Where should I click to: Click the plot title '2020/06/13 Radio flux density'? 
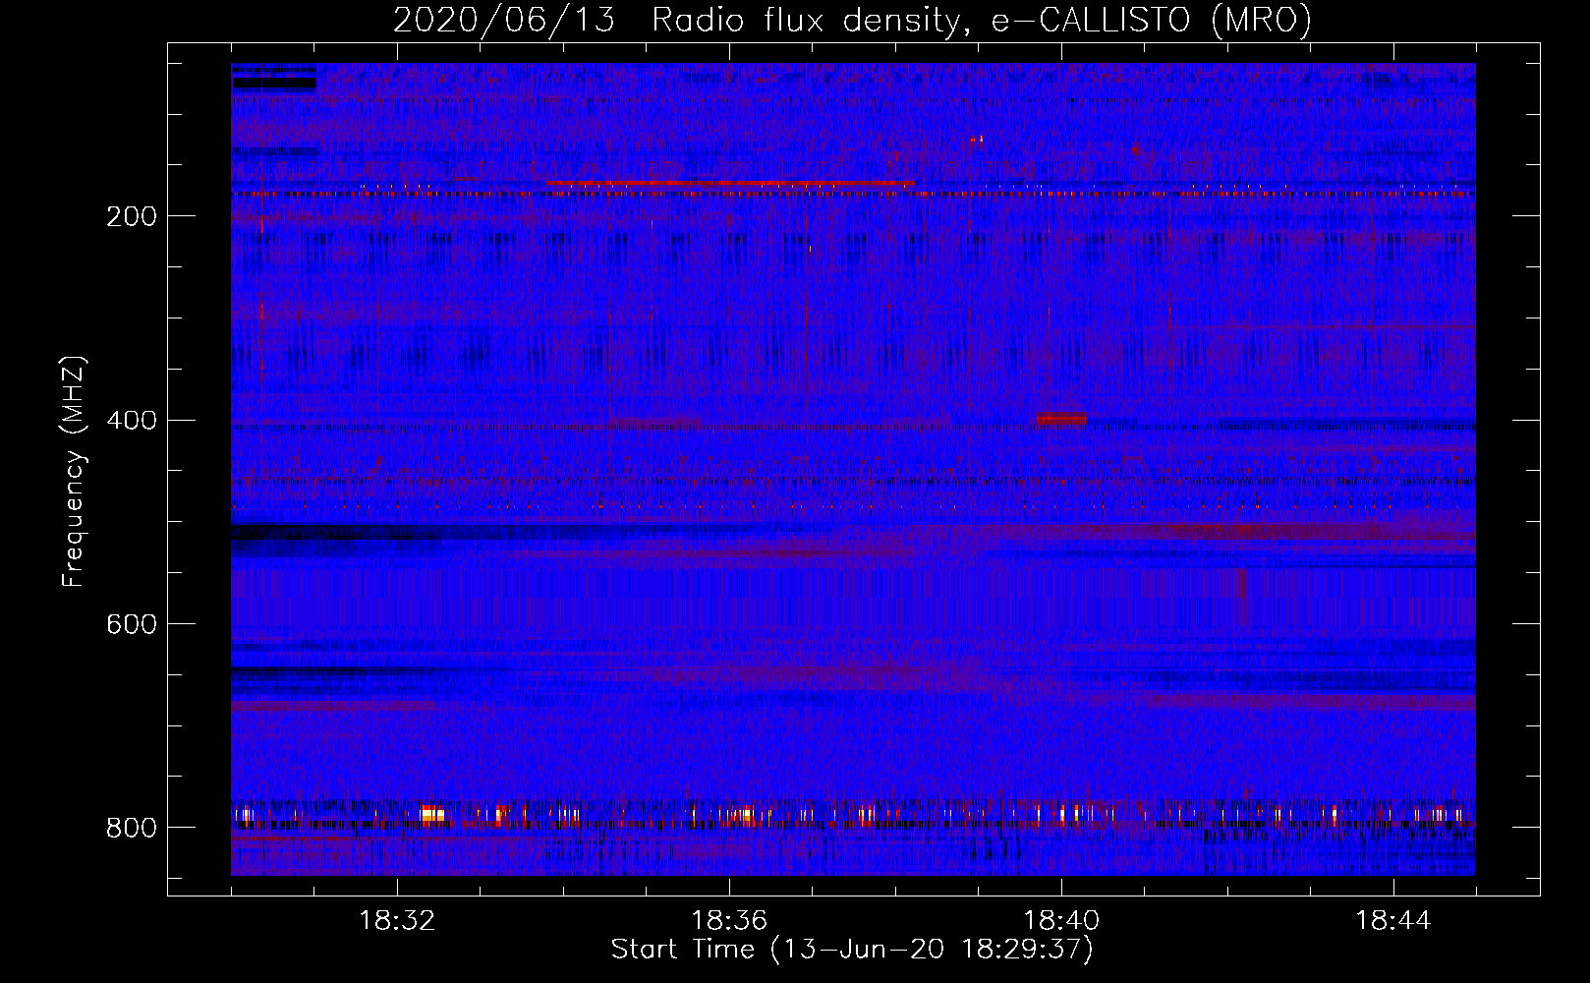(x=852, y=20)
